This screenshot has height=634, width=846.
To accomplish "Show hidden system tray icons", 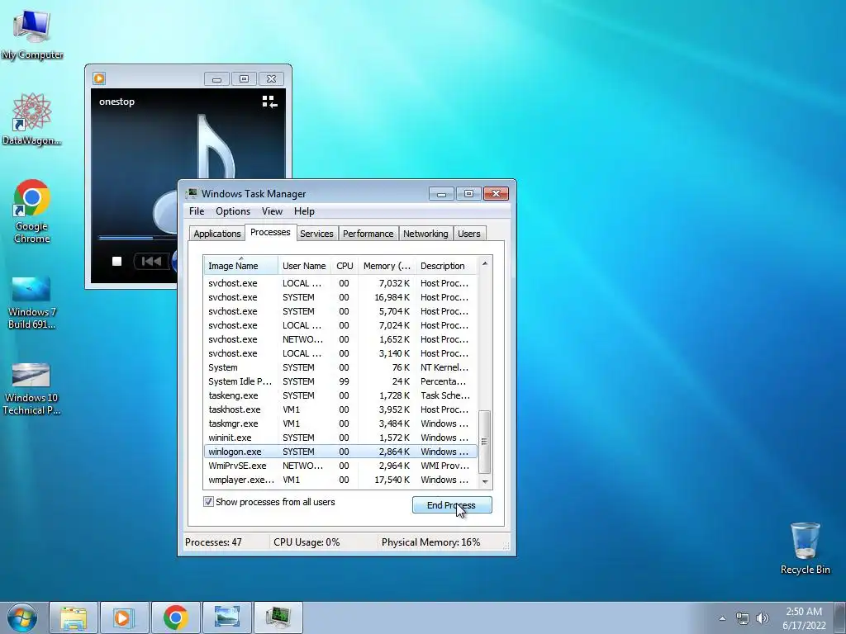I will pos(722,618).
